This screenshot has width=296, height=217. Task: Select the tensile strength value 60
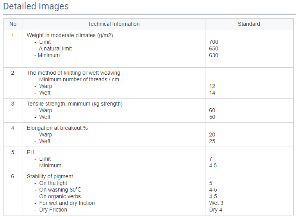212,110
